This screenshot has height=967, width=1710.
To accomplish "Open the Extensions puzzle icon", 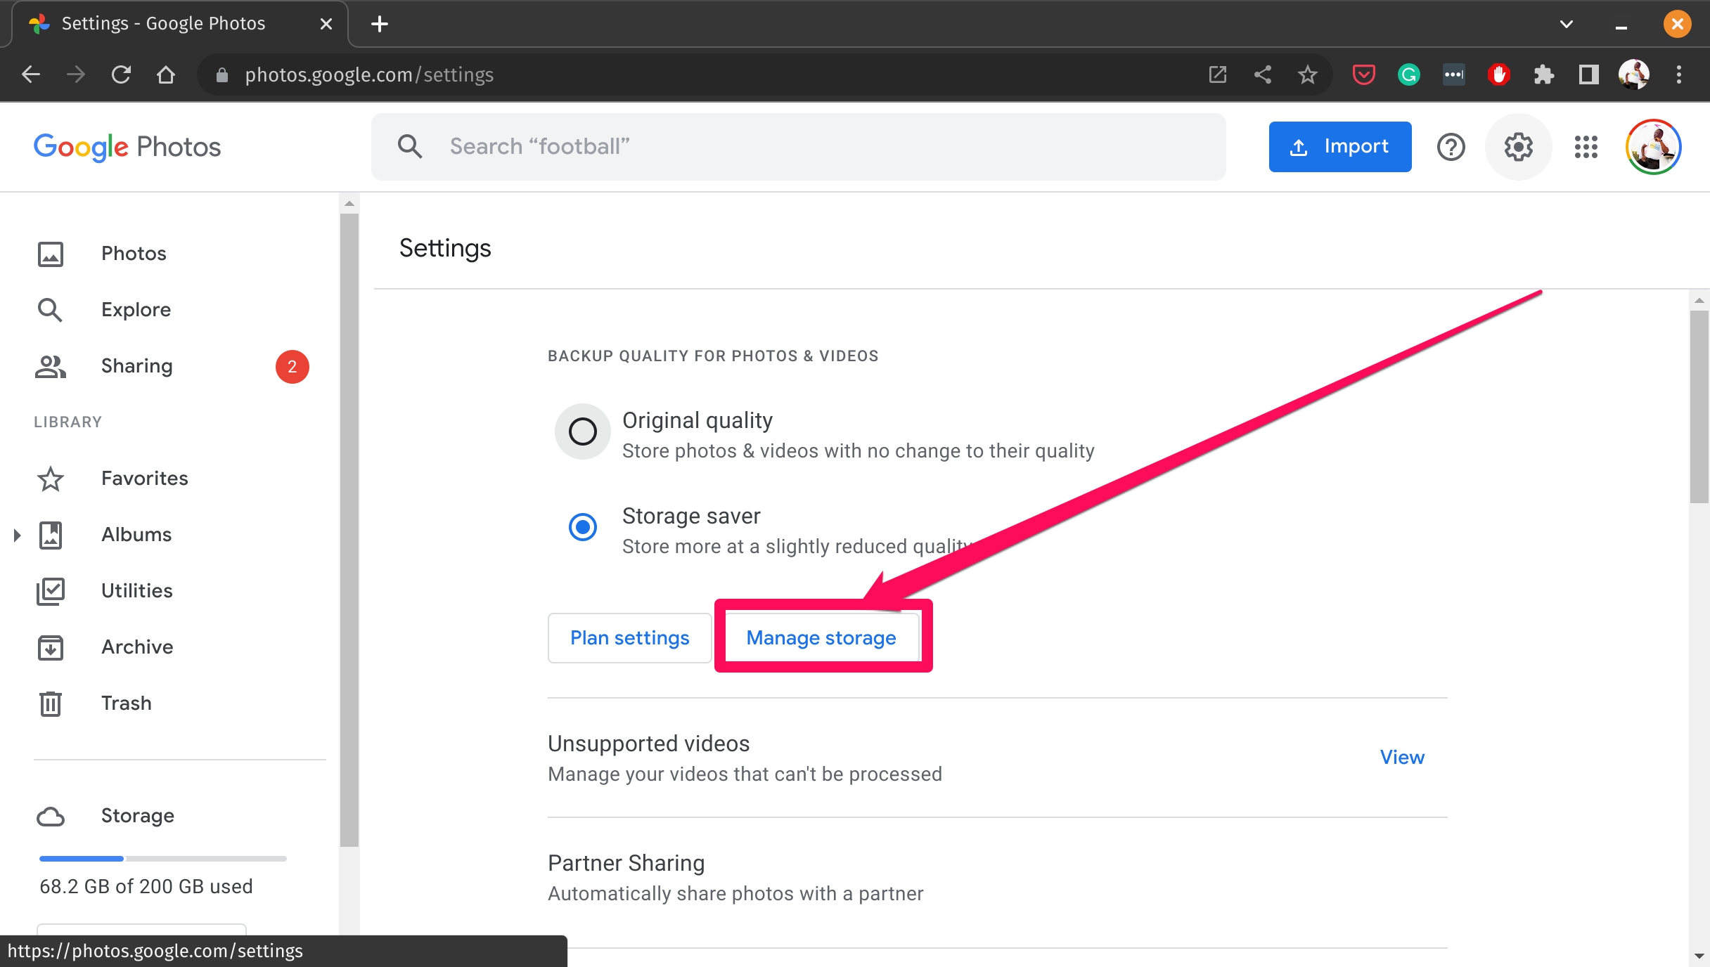I will point(1544,74).
